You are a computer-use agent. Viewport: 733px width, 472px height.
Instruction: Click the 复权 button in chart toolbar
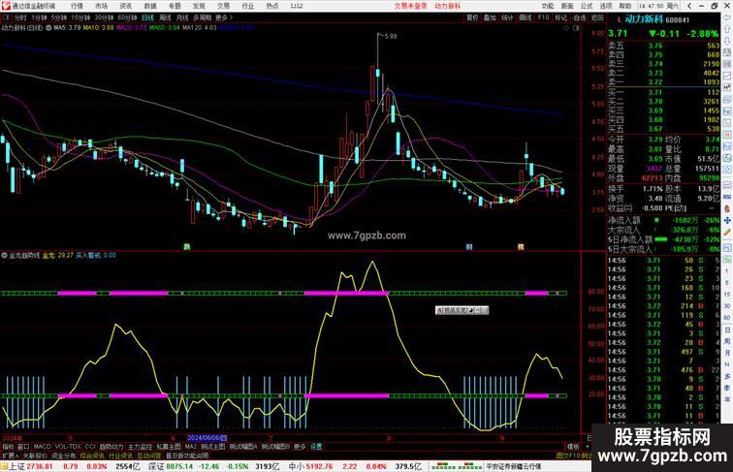pos(472,17)
